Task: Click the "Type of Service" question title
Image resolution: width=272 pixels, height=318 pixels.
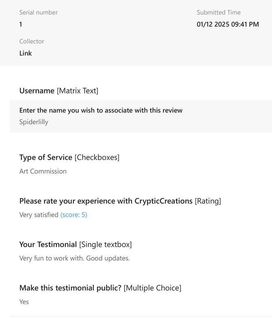Action: (x=46, y=157)
